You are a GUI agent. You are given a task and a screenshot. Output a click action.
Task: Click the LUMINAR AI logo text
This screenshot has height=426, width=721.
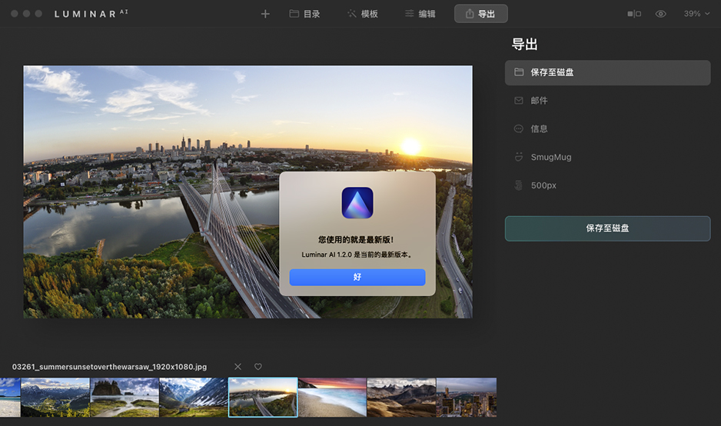coord(91,14)
